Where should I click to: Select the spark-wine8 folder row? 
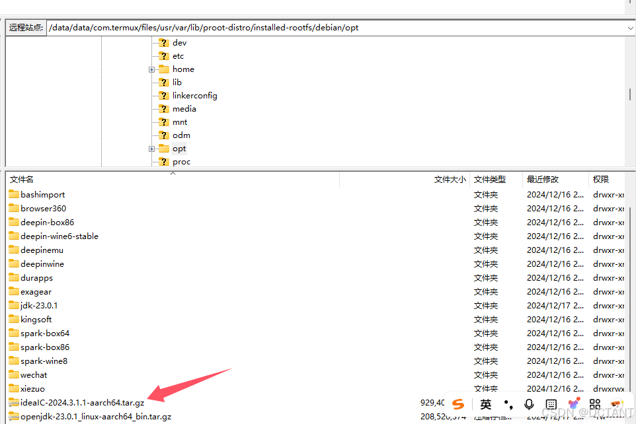pyautogui.click(x=317, y=361)
